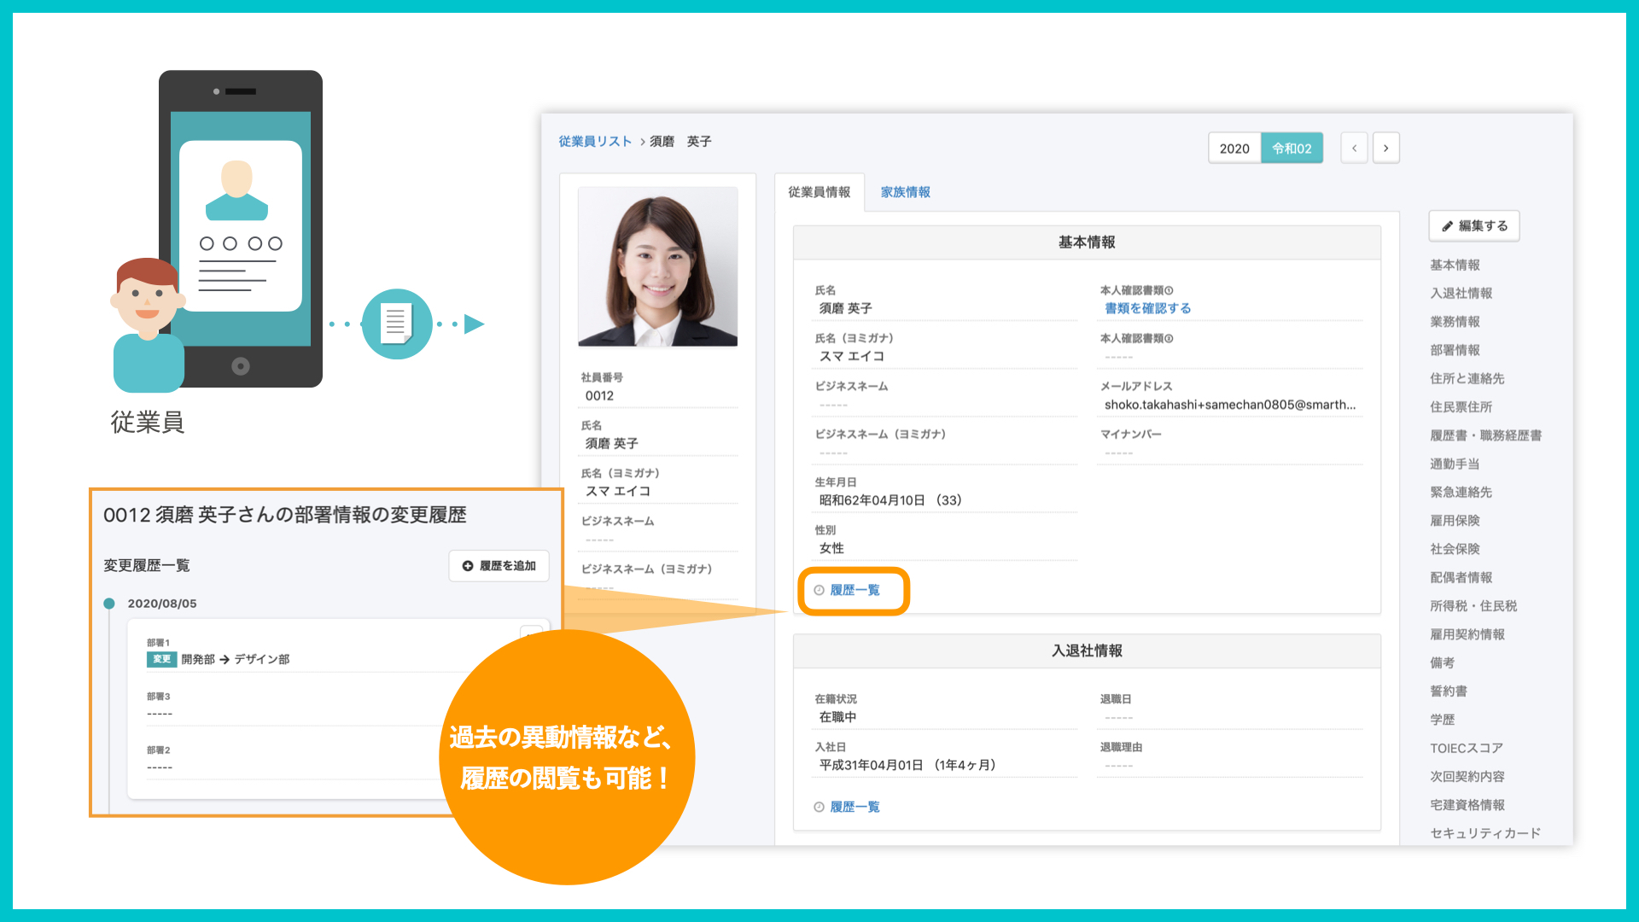Click the pencil icon on the 編集する button

click(x=1447, y=225)
